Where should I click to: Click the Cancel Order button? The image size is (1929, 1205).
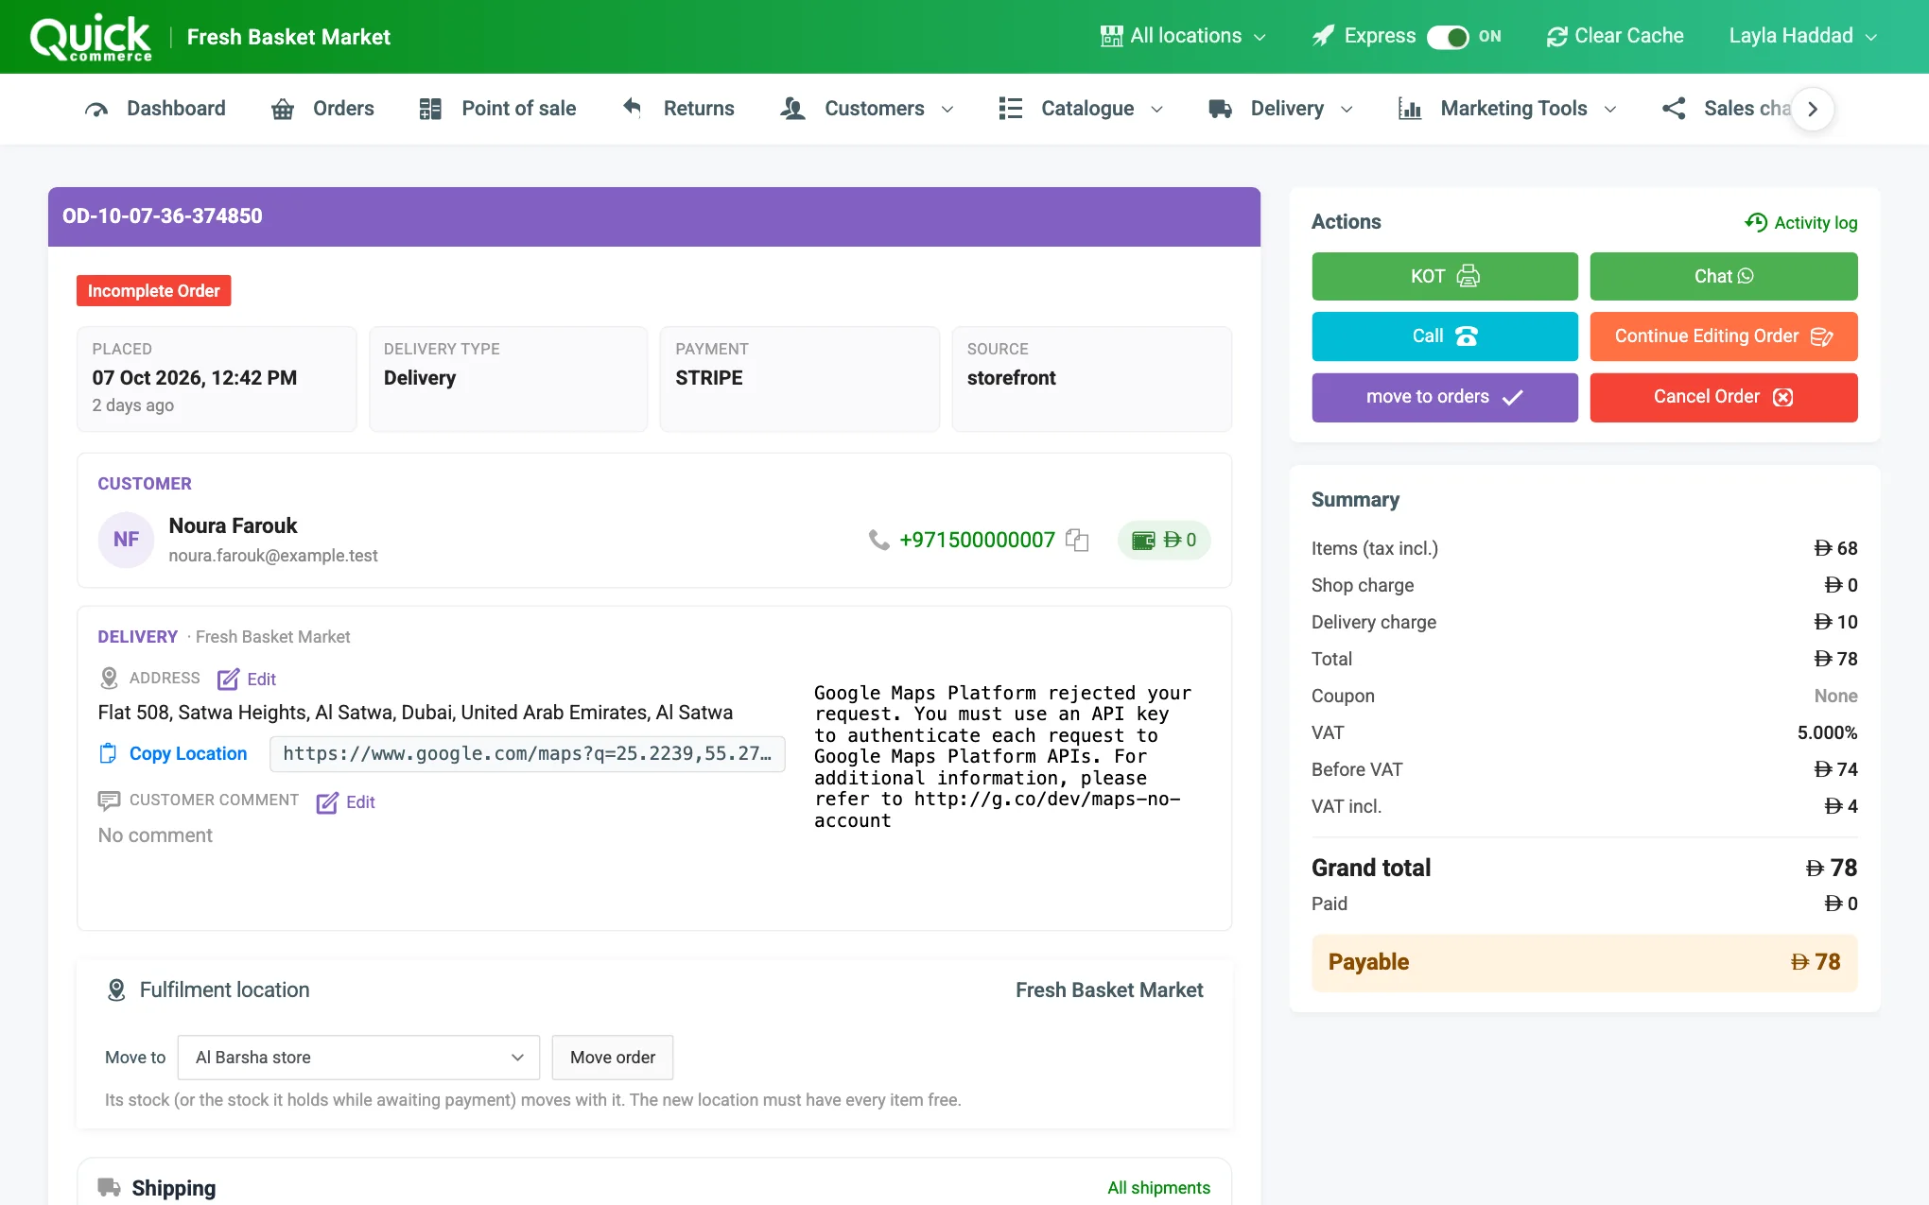pyautogui.click(x=1723, y=397)
